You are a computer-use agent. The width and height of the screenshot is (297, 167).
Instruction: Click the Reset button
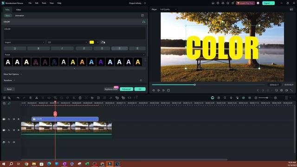tap(9, 89)
